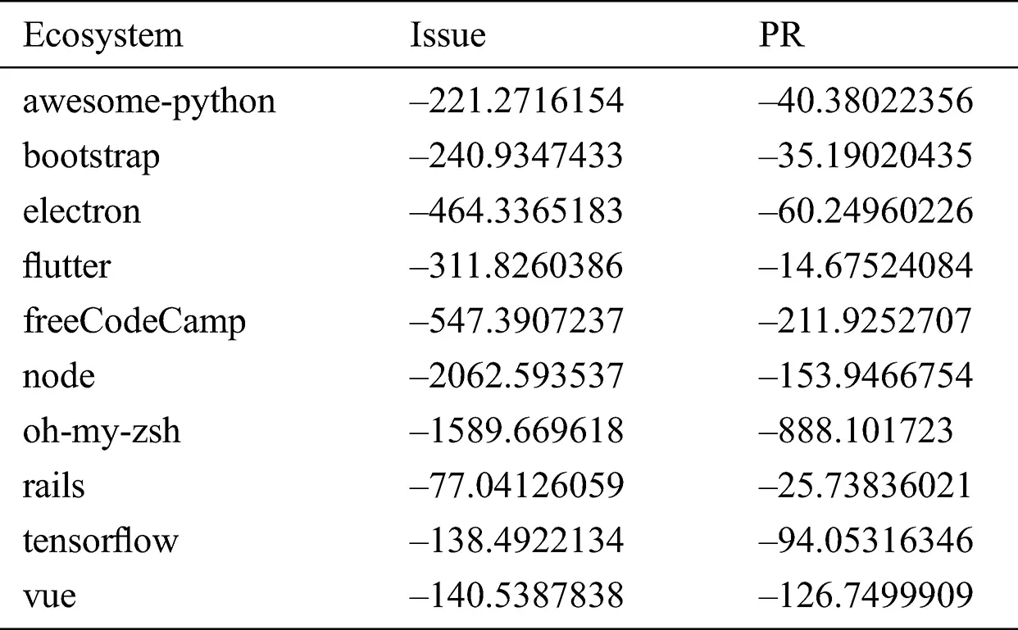This screenshot has width=1018, height=630.
Task: Select the bootstrap ecosystem cell
Action: (92, 157)
